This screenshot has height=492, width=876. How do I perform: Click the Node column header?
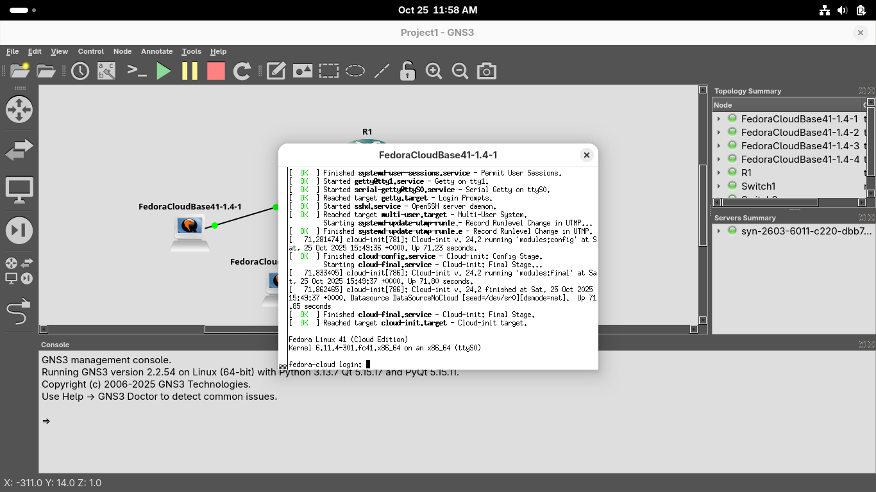click(x=786, y=105)
